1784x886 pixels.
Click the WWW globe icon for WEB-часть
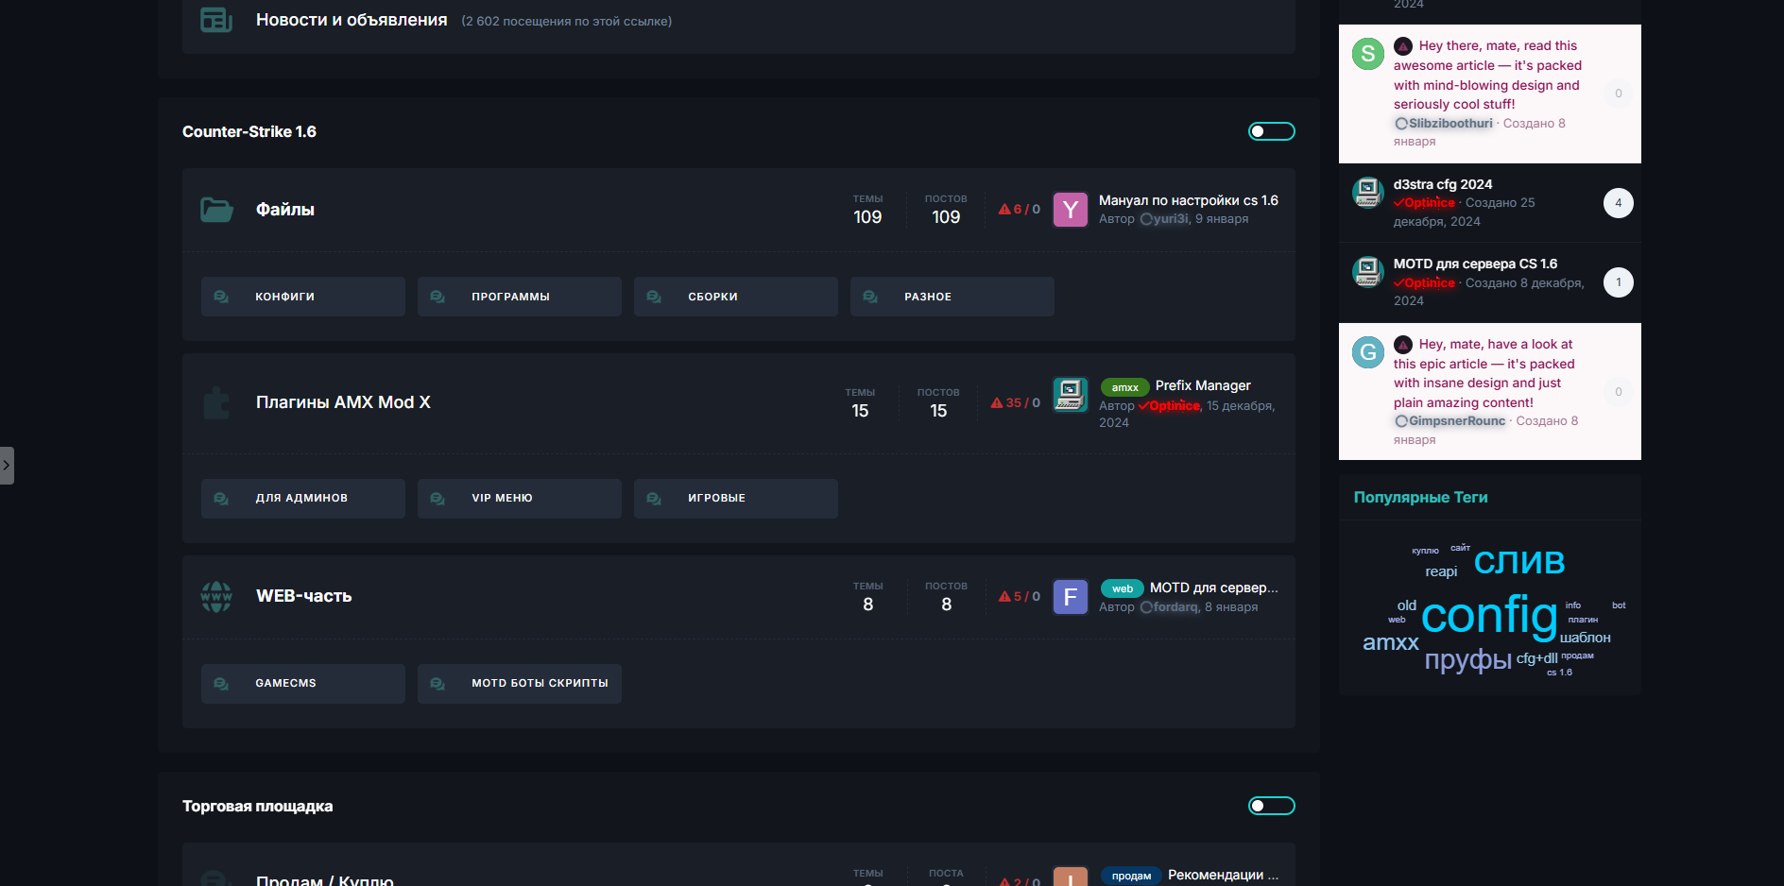(x=216, y=597)
